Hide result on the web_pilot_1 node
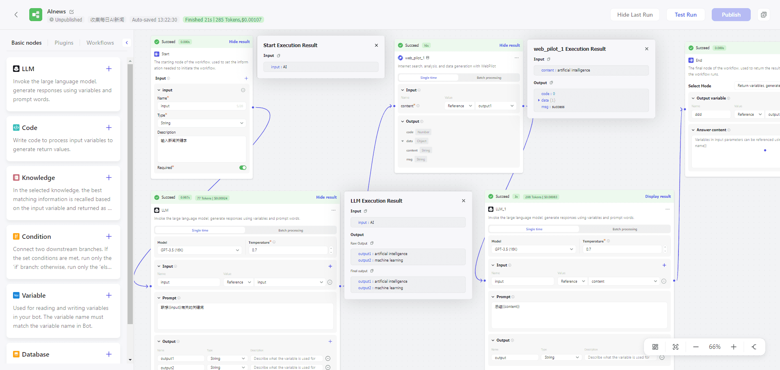Viewport: 780px width, 370px height. pyautogui.click(x=509, y=45)
